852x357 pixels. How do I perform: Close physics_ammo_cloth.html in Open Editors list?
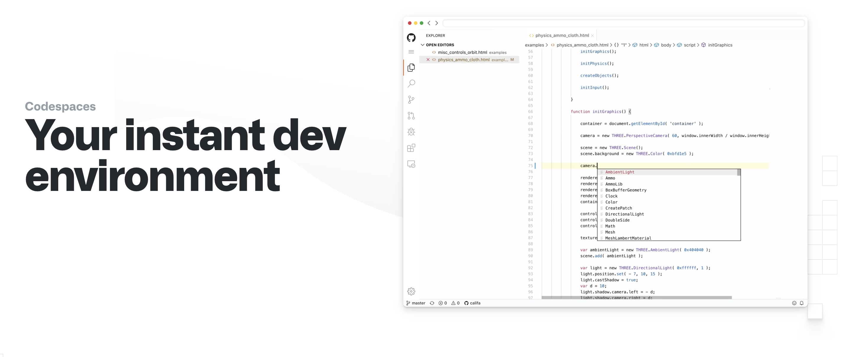pos(428,60)
